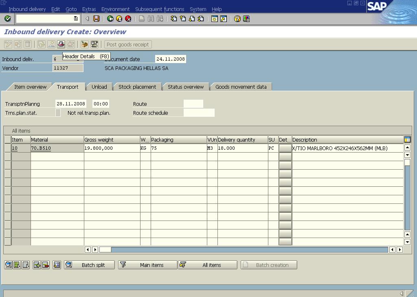Open table configuration icon at Description column
Image resolution: width=417 pixels, height=297 pixels.
407,140
